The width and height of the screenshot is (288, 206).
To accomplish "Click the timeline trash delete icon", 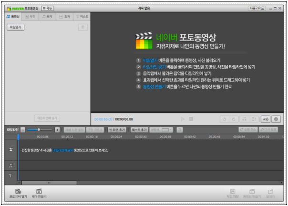I will [x=180, y=130].
